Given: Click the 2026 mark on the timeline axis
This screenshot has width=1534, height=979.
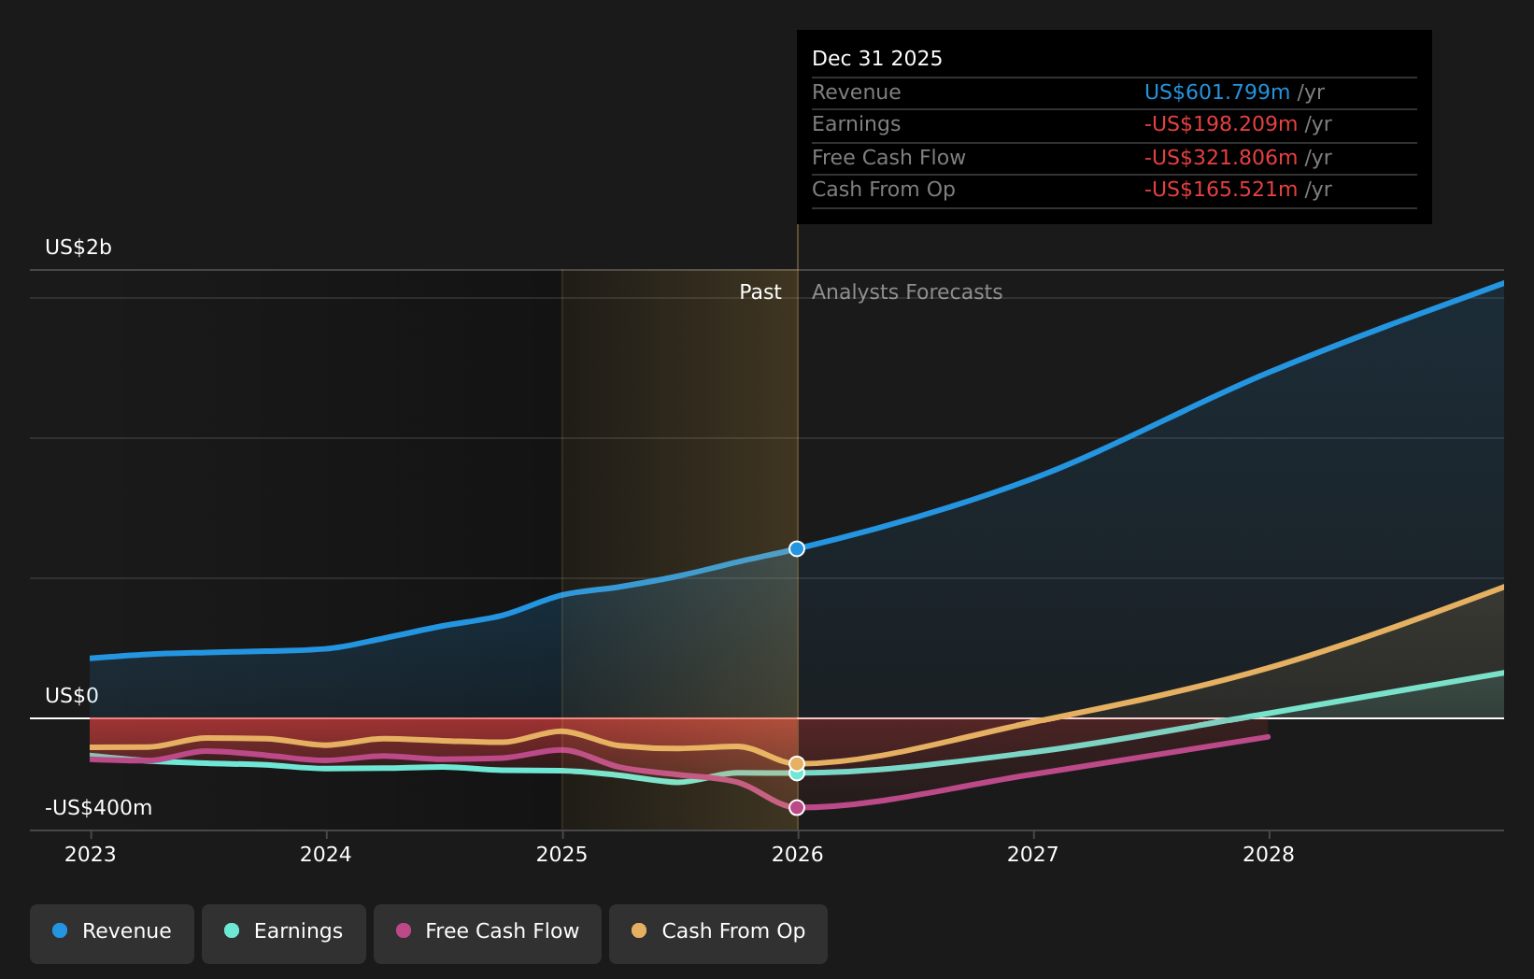Looking at the screenshot, I should (796, 853).
